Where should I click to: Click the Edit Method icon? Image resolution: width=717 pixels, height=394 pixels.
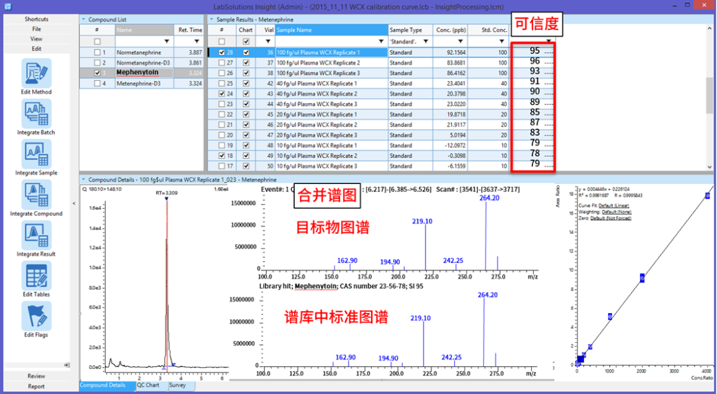click(36, 72)
